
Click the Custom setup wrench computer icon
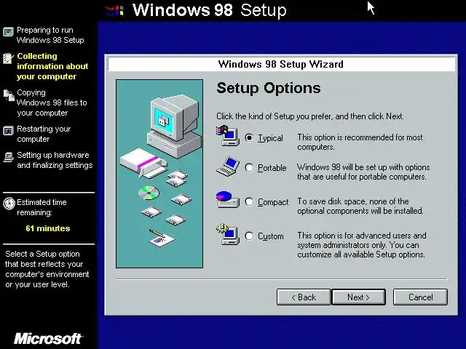tap(228, 234)
